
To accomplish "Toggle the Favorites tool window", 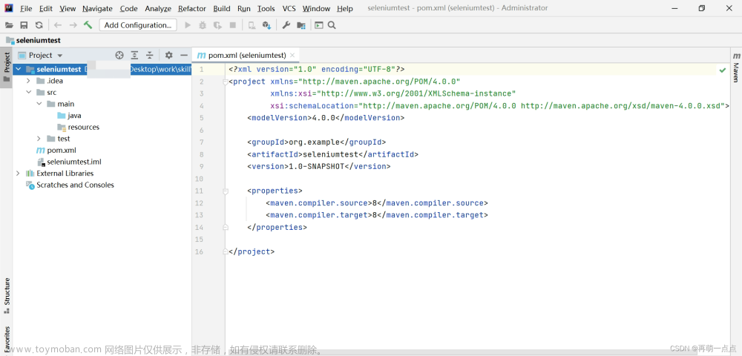I will coord(7,339).
